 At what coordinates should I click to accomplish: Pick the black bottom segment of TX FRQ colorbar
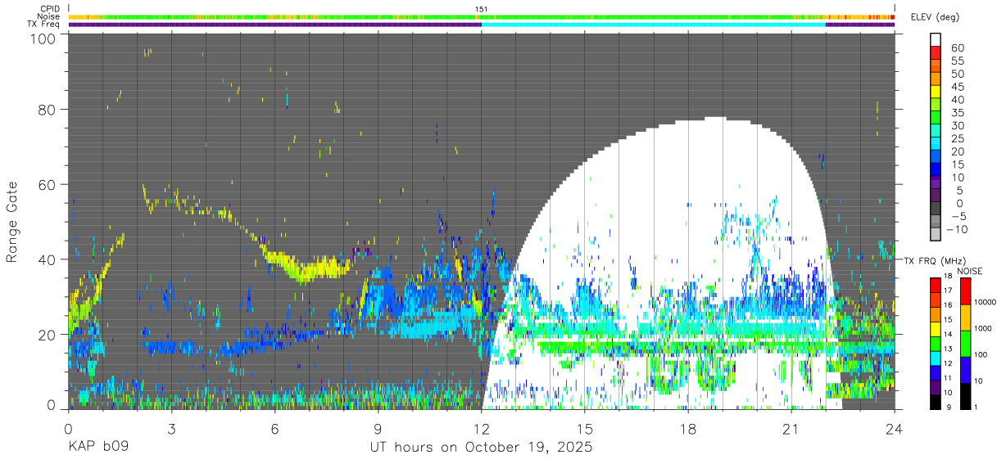935,402
